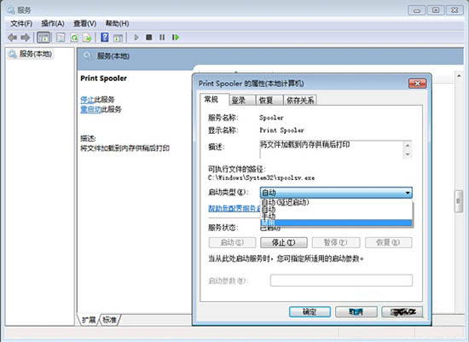Switch to the 依存关系 tab

coord(300,101)
